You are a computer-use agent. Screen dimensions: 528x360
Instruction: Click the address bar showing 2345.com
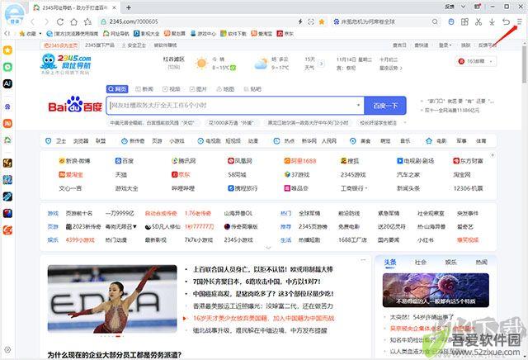pos(197,22)
